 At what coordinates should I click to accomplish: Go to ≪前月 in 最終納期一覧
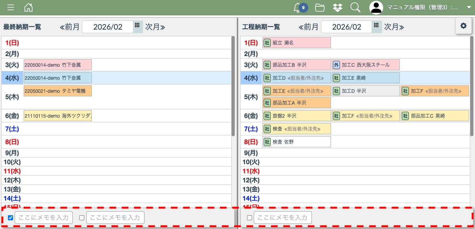tap(69, 27)
